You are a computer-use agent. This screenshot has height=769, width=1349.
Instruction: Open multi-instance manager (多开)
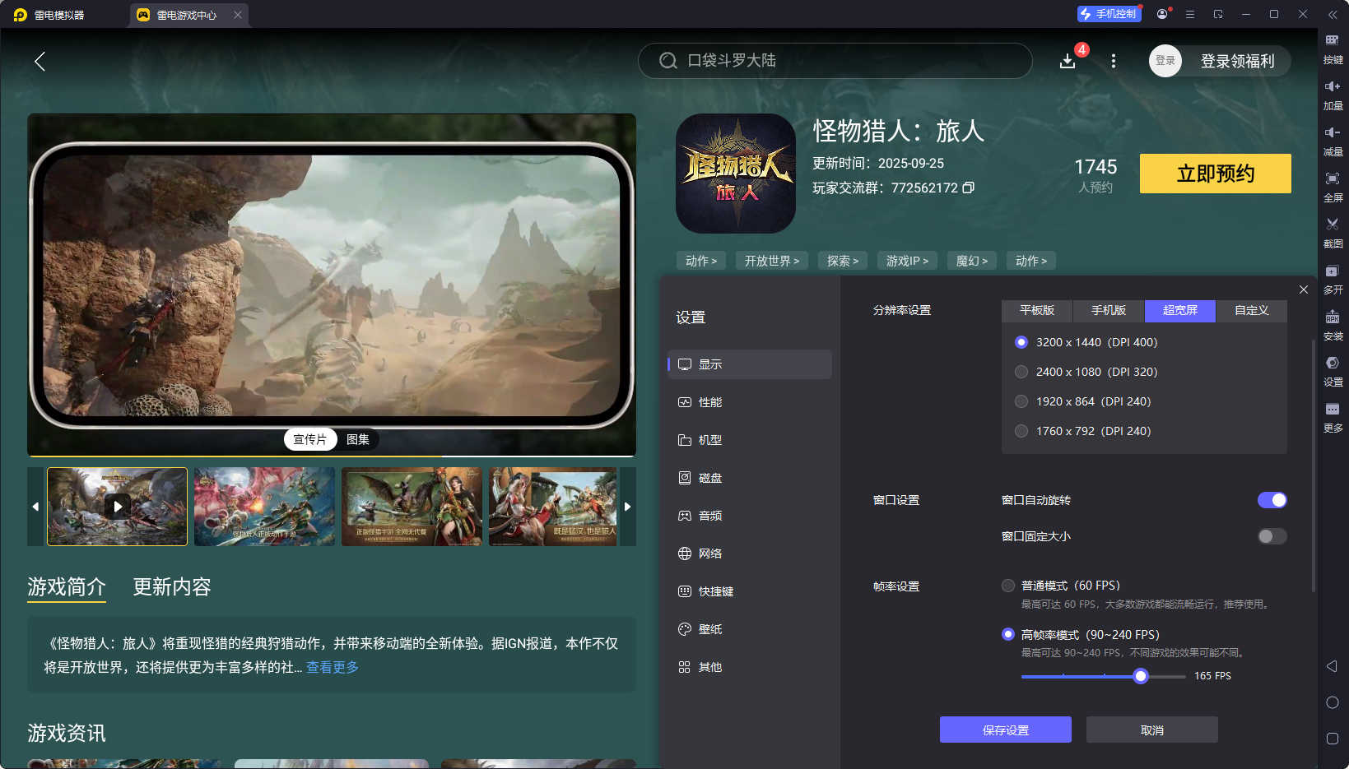[x=1333, y=278]
